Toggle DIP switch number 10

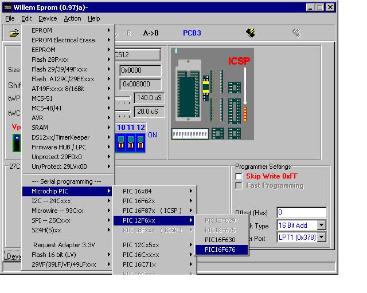(x=121, y=142)
